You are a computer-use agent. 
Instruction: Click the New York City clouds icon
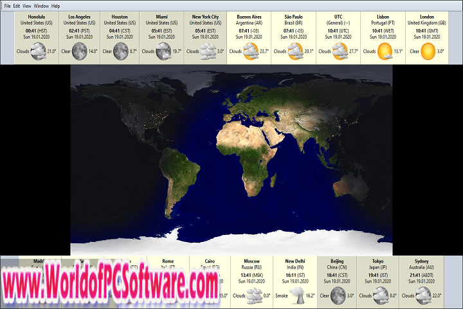click(208, 51)
